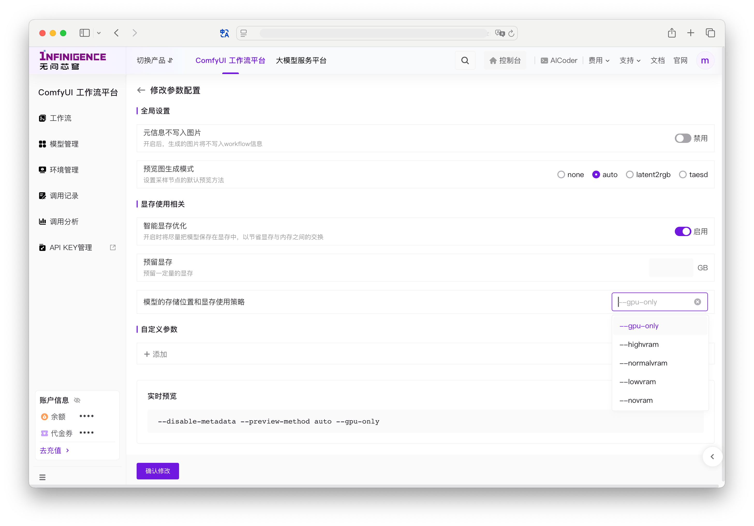Toggle 元信息不写入图片 switch
The width and height of the screenshot is (754, 526).
[683, 138]
